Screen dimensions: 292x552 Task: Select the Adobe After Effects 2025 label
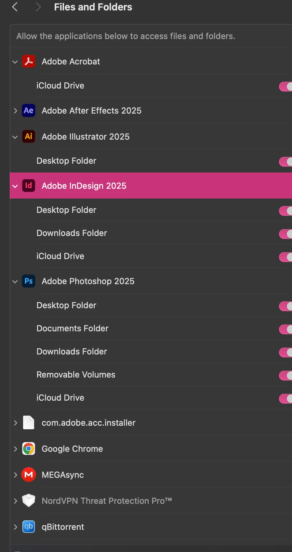[92, 111]
